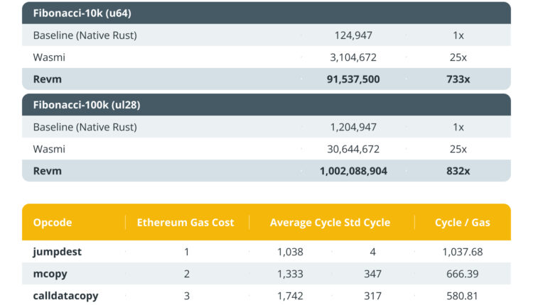Select Baseline (Native Rust) in Fibonacci-10k table
This screenshot has height=305, width=533.
pos(85,35)
